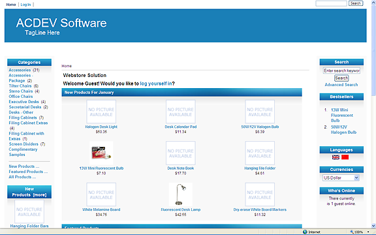Click the Hanging Folder Bars placeholder image
Viewport: 376px width, 235px height.
29,211
